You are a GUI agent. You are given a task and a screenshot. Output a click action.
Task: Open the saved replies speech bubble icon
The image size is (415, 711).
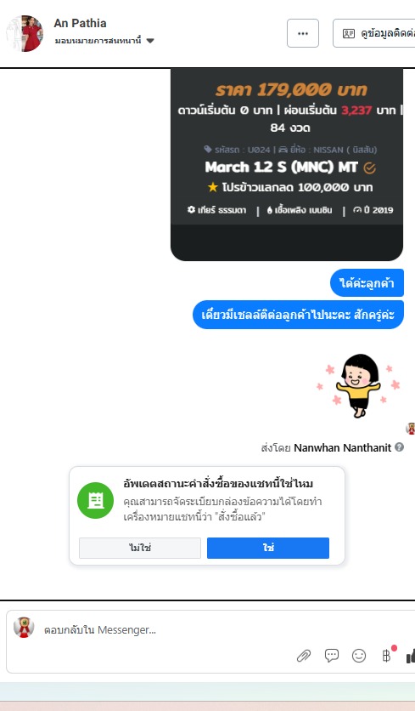tap(332, 655)
